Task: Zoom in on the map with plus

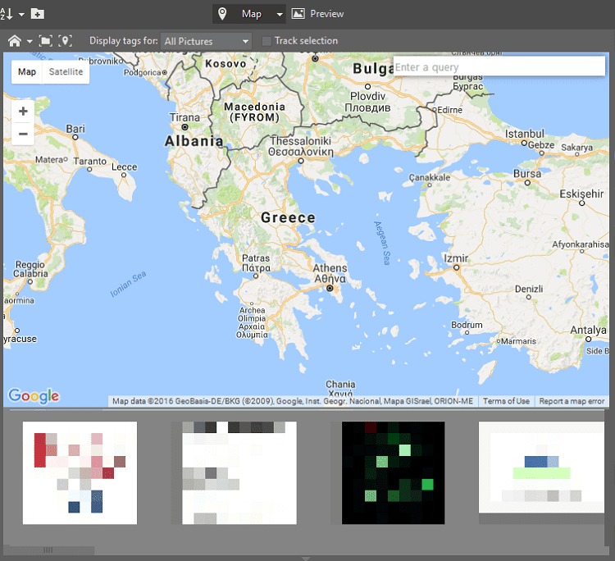Action: tap(23, 111)
